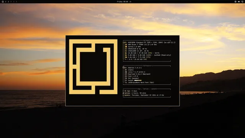
Task: Click the 'stable' channel text
Action: pos(131,70)
